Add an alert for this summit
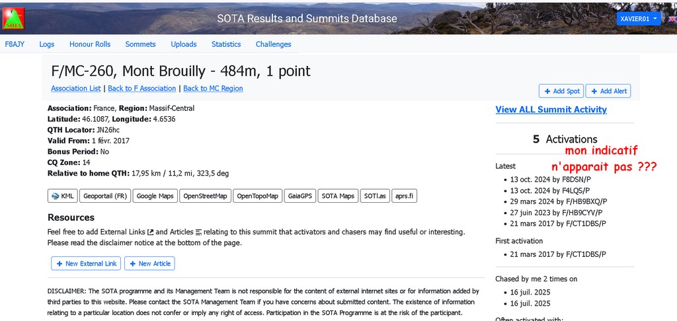Screen dimensions: 677x321 click(x=608, y=91)
